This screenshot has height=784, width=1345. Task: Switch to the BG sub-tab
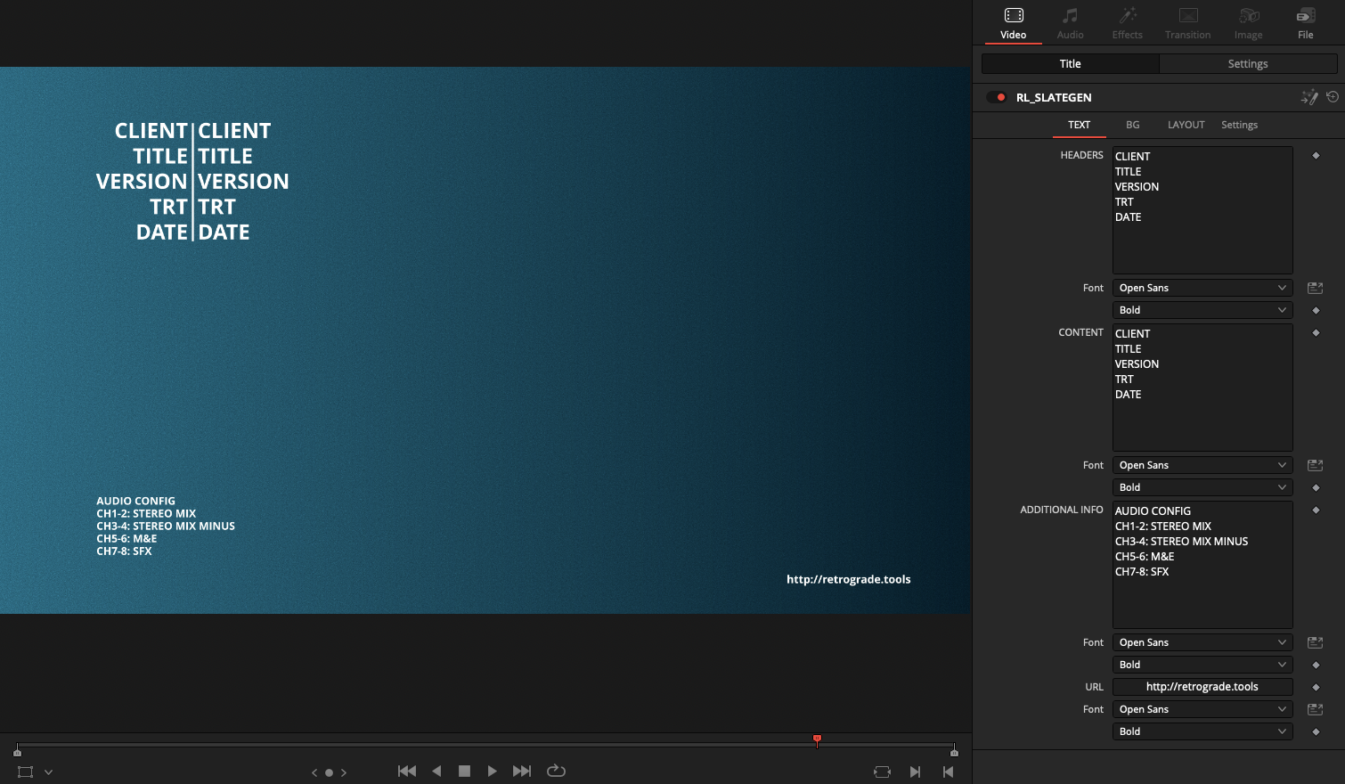coord(1132,125)
